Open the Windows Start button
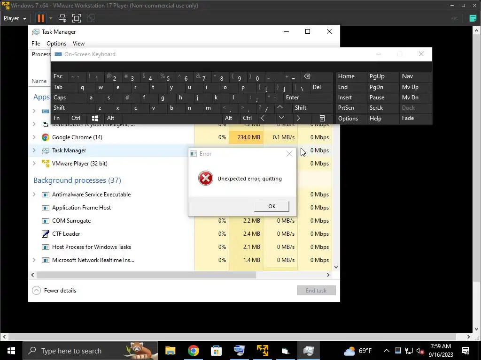This screenshot has height=360, width=481. 11,351
